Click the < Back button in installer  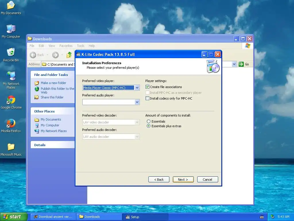pos(159,180)
